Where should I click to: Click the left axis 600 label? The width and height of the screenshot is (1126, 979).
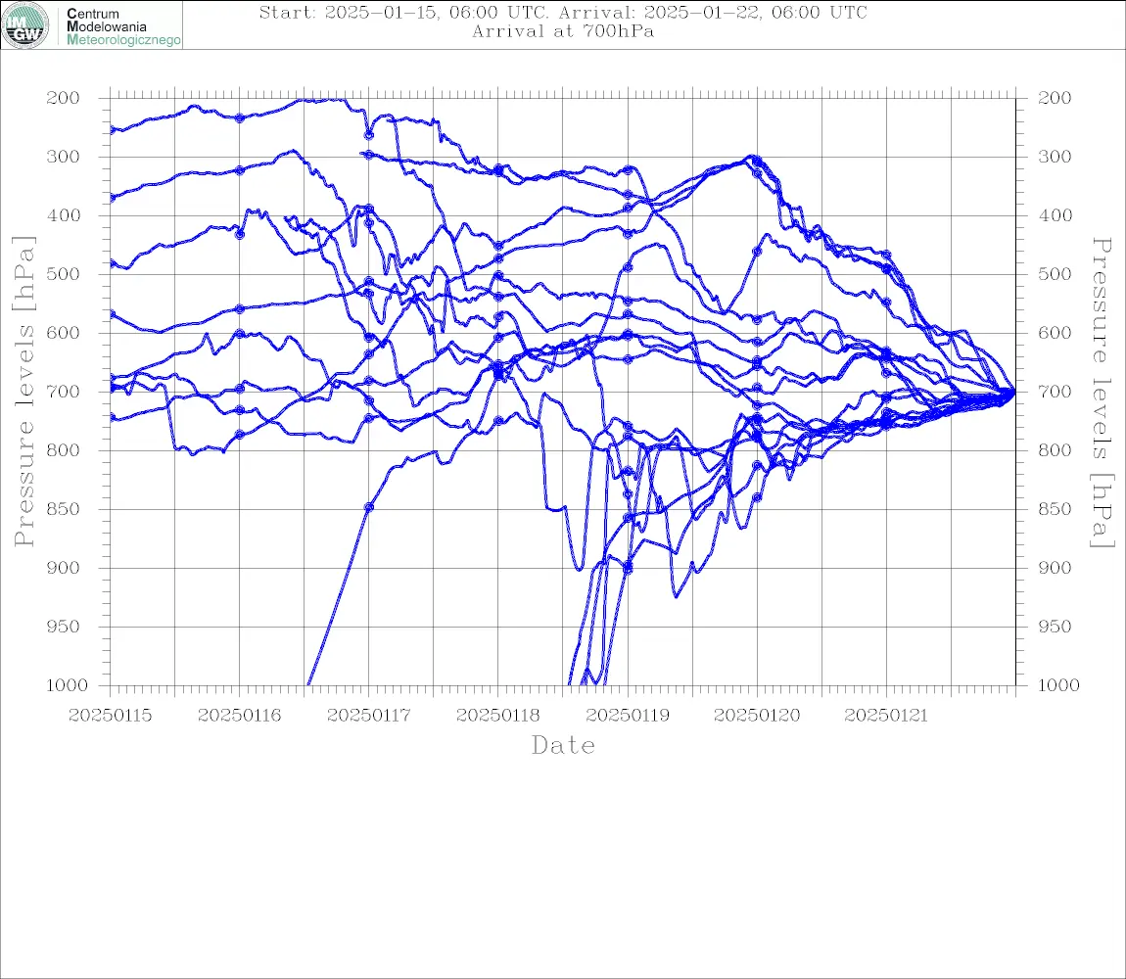pyautogui.click(x=64, y=333)
